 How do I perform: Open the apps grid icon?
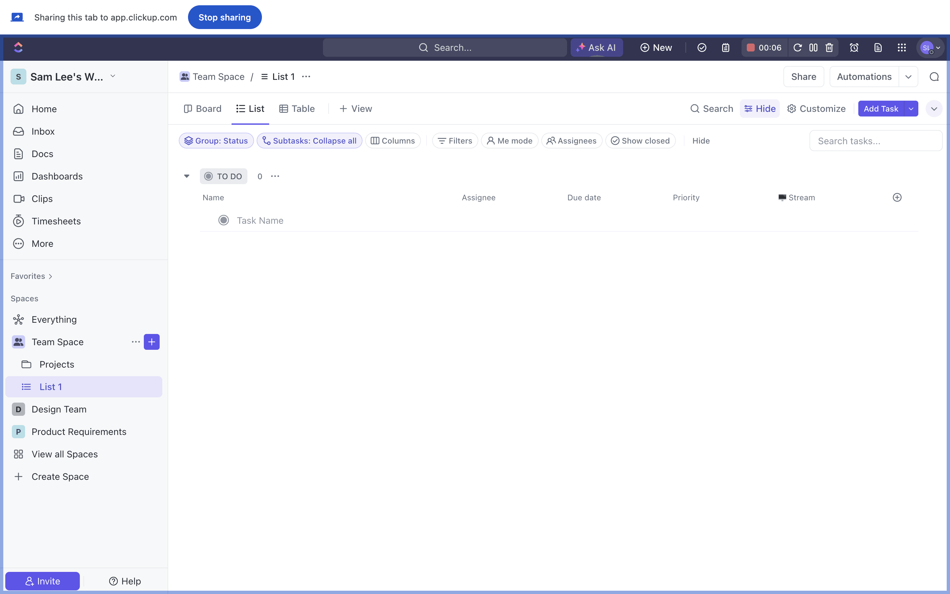tap(902, 48)
